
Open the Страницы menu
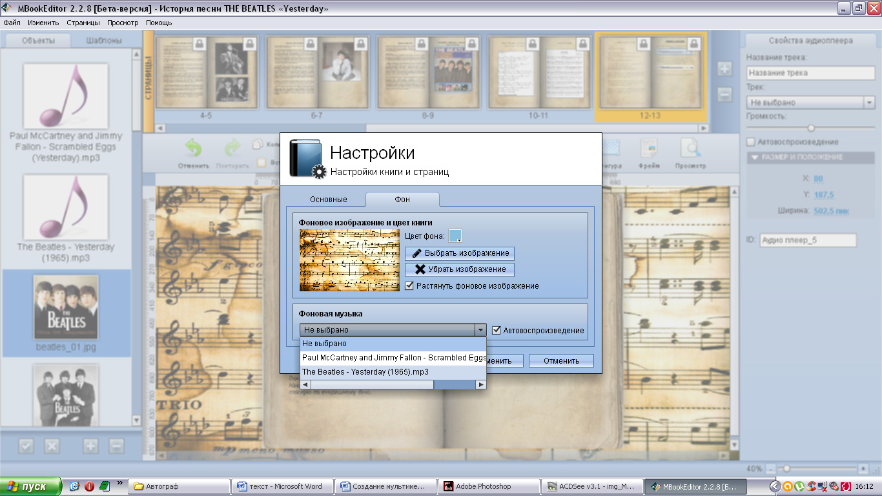(x=83, y=23)
